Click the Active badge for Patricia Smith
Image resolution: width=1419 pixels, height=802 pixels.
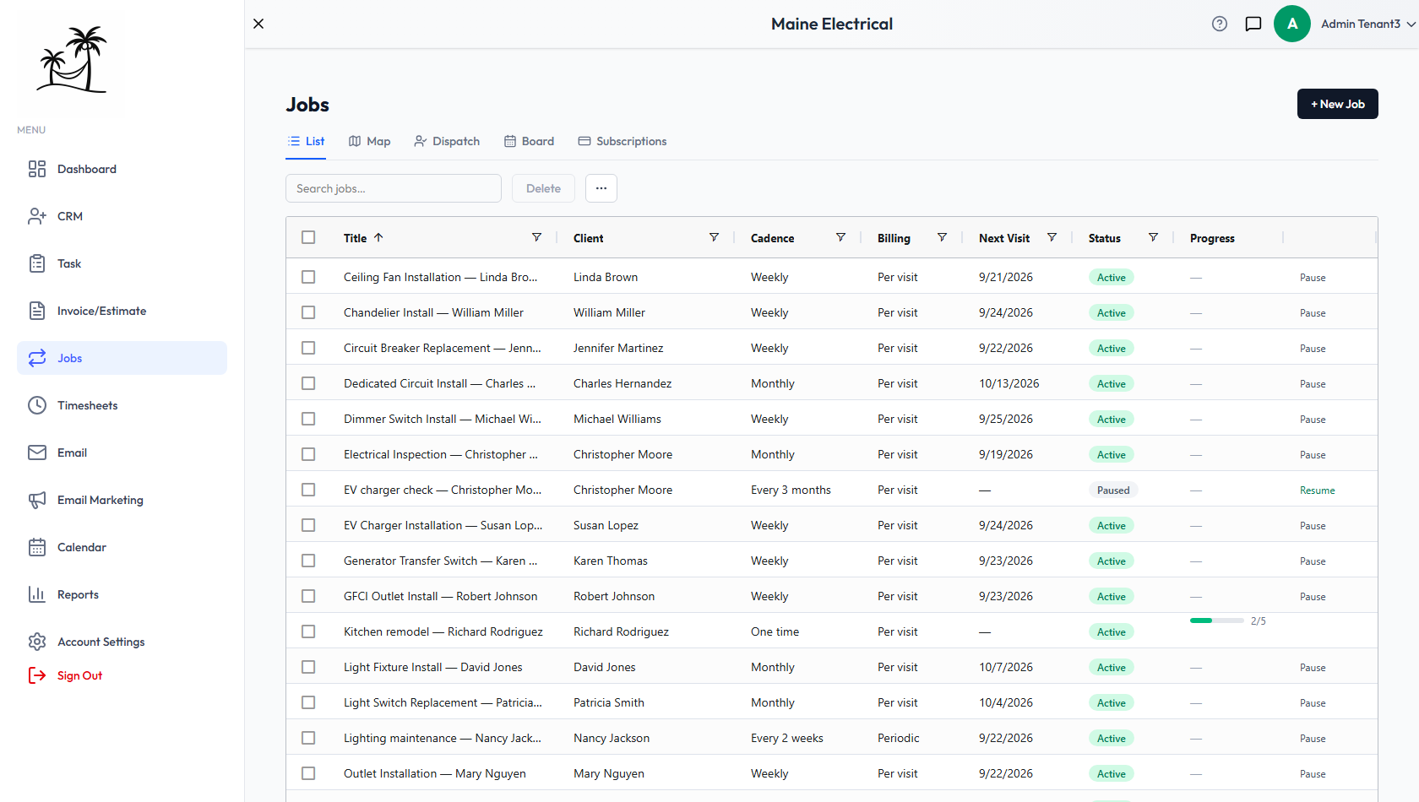pos(1112,702)
